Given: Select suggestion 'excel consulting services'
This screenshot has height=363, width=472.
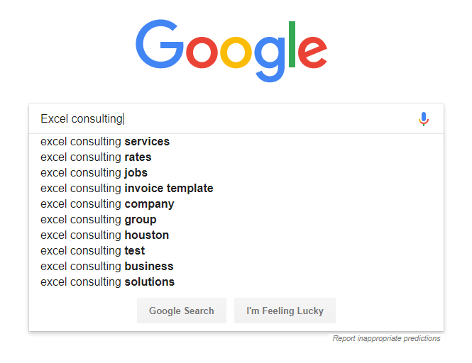Looking at the screenshot, I should [236, 142].
